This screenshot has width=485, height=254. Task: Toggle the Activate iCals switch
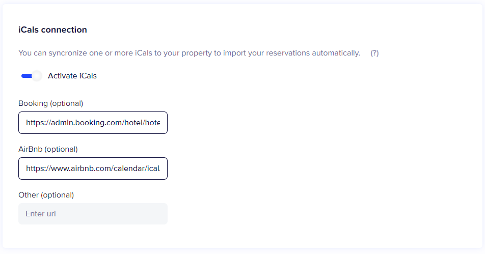32,76
